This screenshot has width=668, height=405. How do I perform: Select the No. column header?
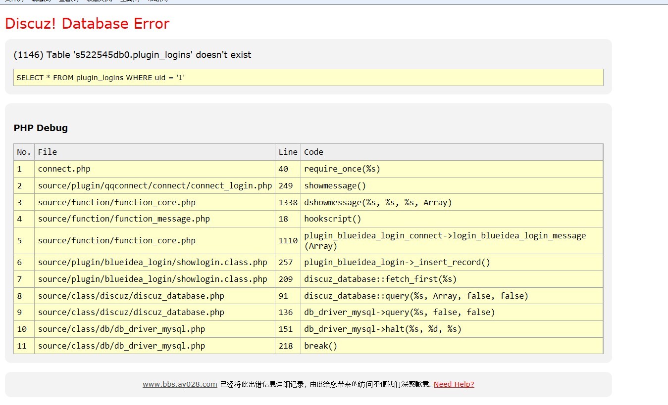pyautogui.click(x=24, y=152)
